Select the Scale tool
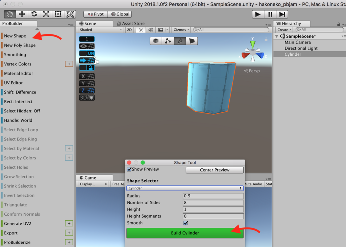Image resolution: width=346 pixels, height=247 pixels. [46, 14]
